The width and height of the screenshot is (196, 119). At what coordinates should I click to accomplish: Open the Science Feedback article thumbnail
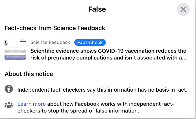[16, 50]
